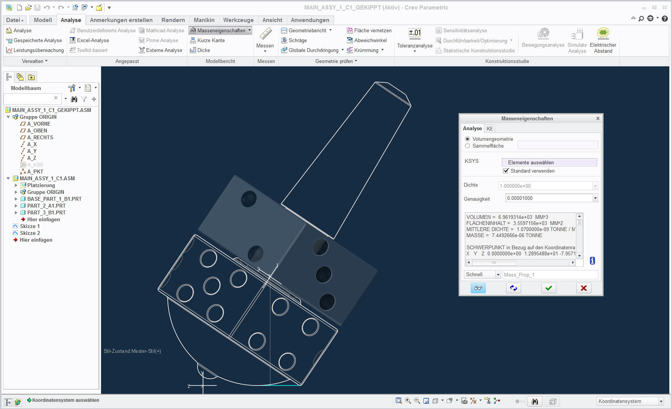Click the Kurze Kante analysis tool
This screenshot has height=409, width=672.
(x=207, y=40)
